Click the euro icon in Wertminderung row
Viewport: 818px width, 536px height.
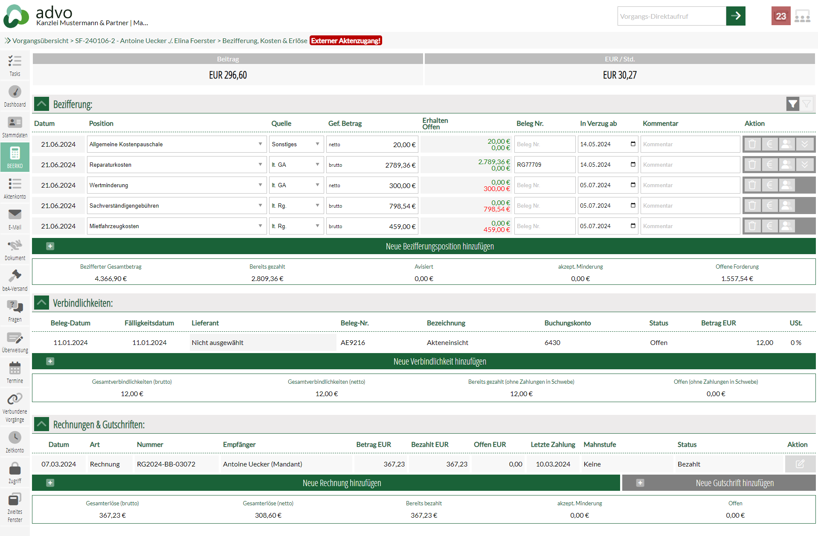pos(770,185)
